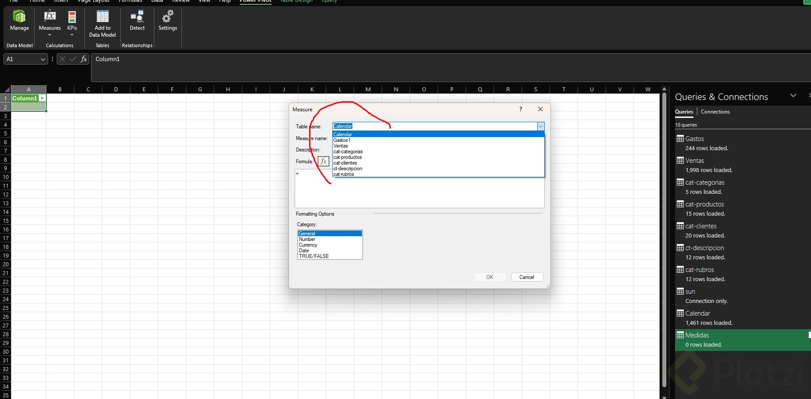The height and width of the screenshot is (399, 811).
Task: Select the ct-descripcion query table icon
Action: point(680,248)
